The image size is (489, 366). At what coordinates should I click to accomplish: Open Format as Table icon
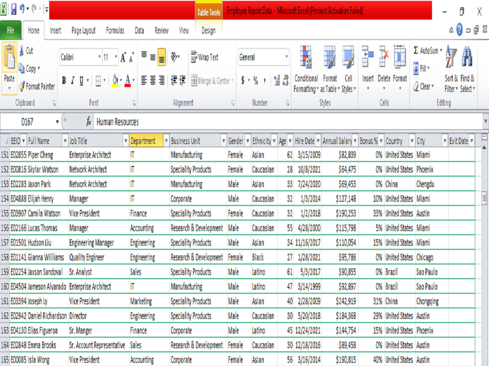(x=330, y=57)
